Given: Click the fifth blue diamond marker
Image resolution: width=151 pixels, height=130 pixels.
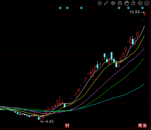Looking at the screenshot, I should [128, 8].
